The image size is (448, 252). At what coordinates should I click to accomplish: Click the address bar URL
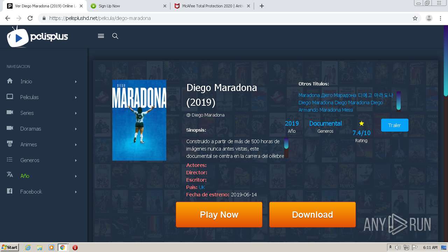(100, 18)
